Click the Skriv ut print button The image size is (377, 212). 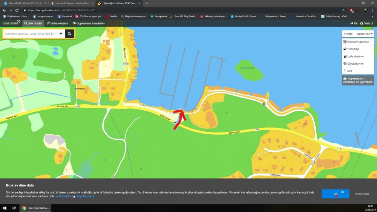[367, 23]
